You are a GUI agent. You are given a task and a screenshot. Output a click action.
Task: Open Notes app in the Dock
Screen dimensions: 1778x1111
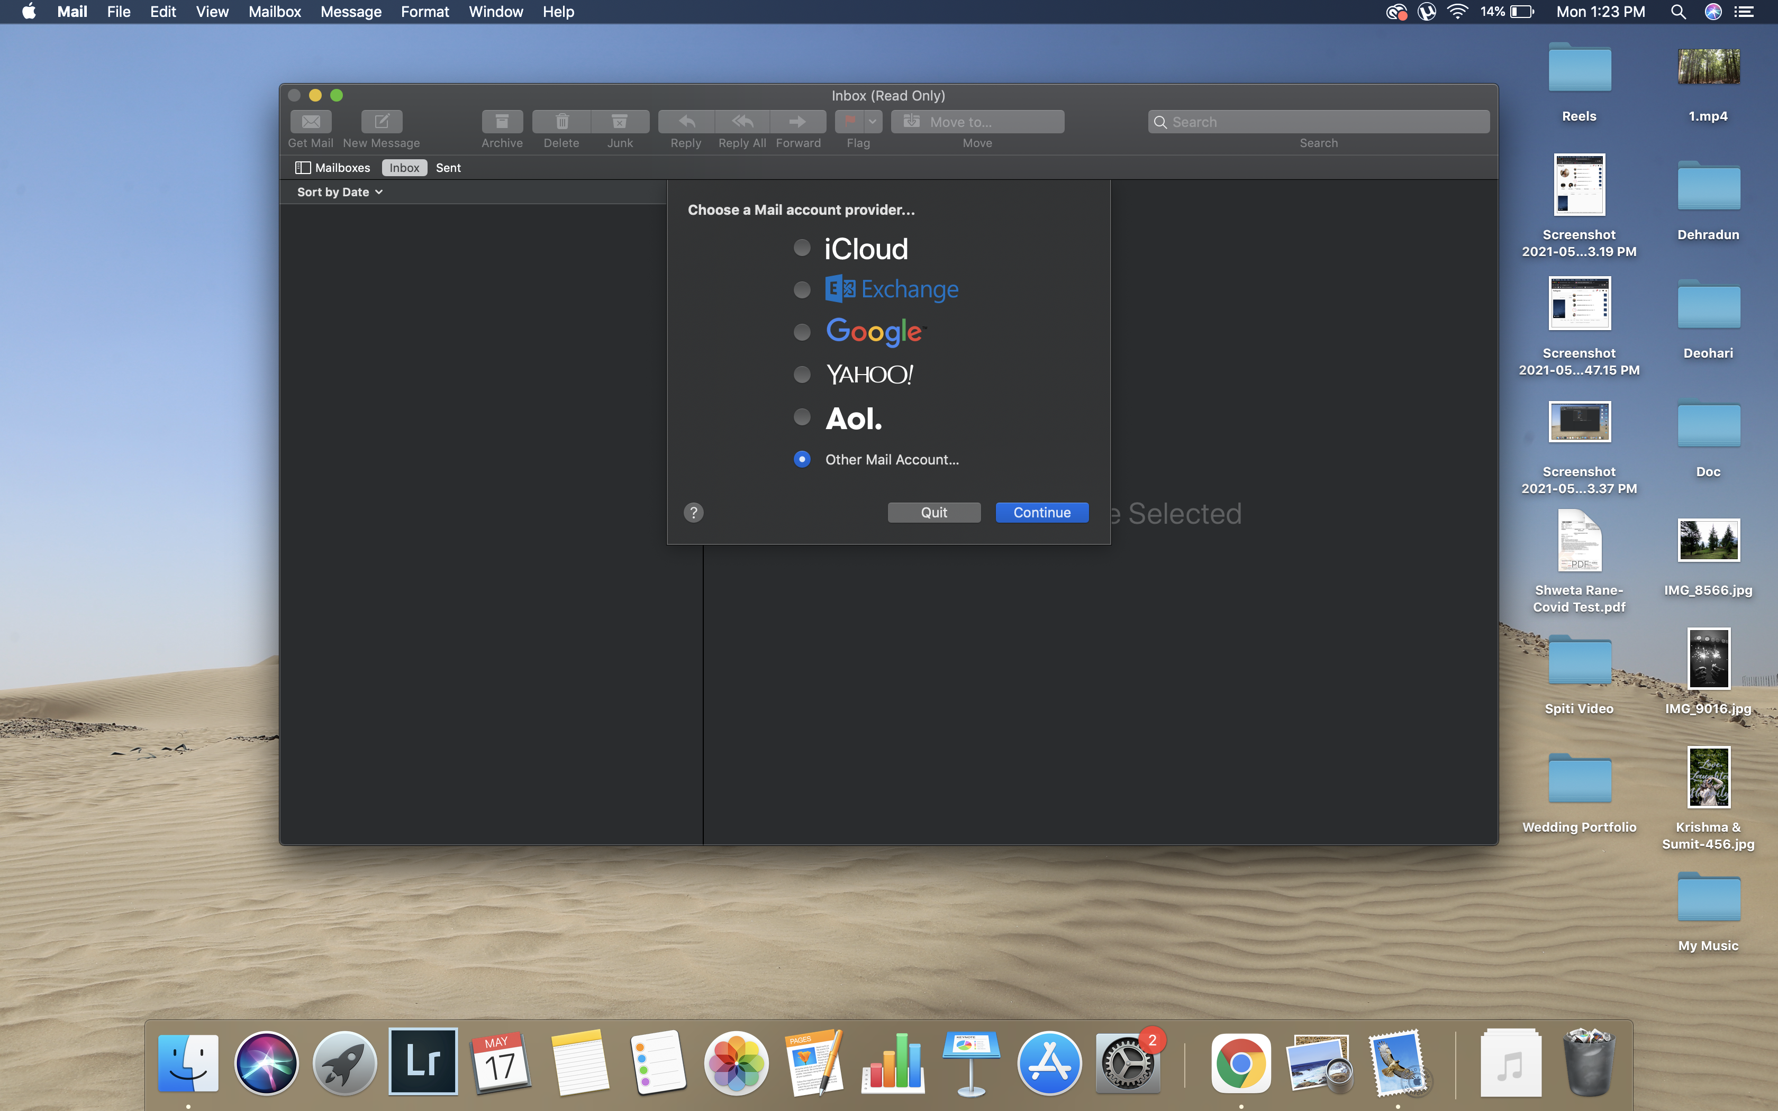pos(579,1062)
